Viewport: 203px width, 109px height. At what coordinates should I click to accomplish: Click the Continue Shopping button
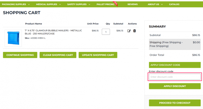point(20,55)
